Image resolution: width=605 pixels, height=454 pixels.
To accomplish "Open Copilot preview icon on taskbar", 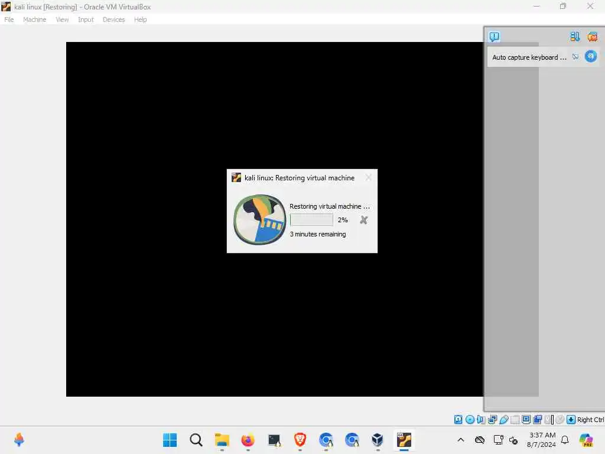I will (586, 440).
